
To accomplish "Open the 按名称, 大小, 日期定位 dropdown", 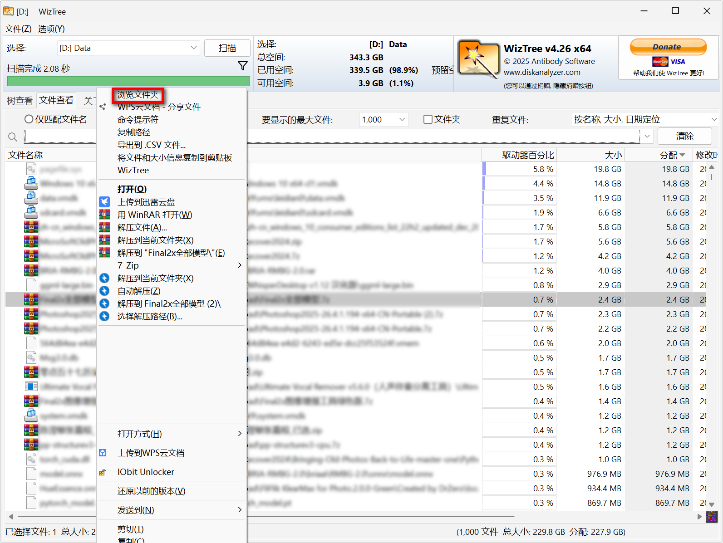I will [645, 119].
